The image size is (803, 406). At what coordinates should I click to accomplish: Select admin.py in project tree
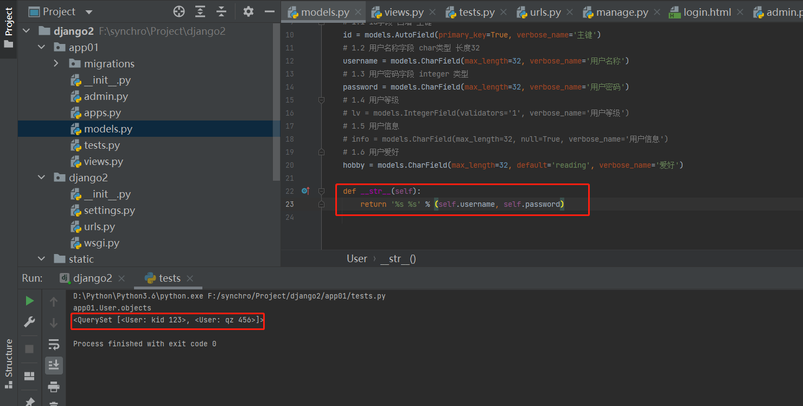(106, 97)
